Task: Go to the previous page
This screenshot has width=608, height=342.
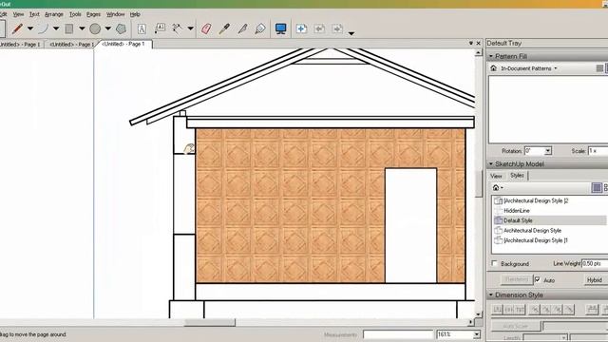Action: click(319, 28)
